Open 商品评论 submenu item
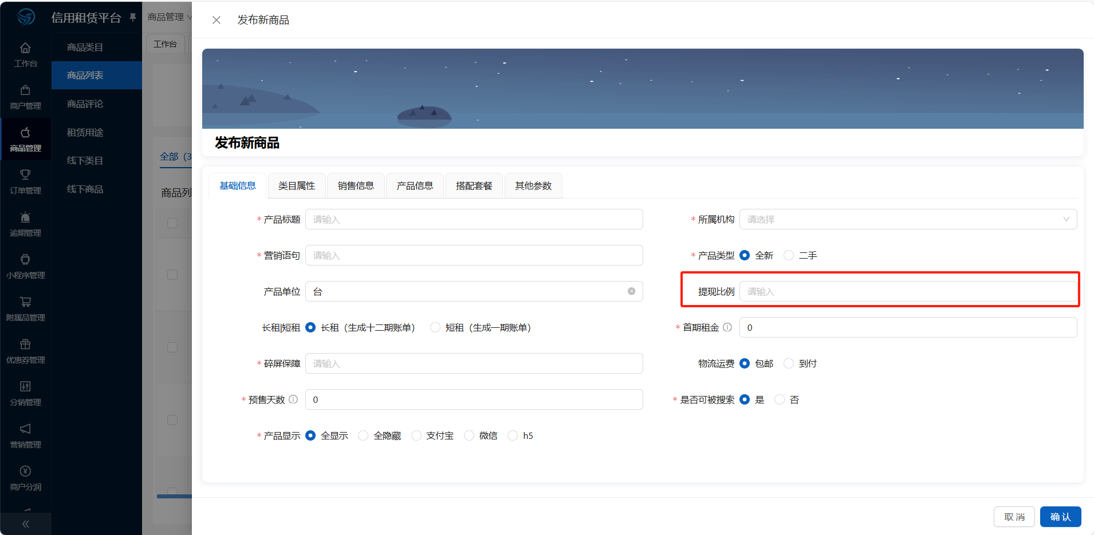This screenshot has width=1094, height=535. pos(97,104)
